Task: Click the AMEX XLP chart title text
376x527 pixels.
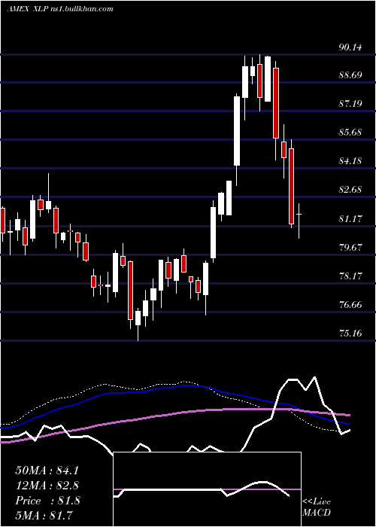Action: tap(60, 9)
